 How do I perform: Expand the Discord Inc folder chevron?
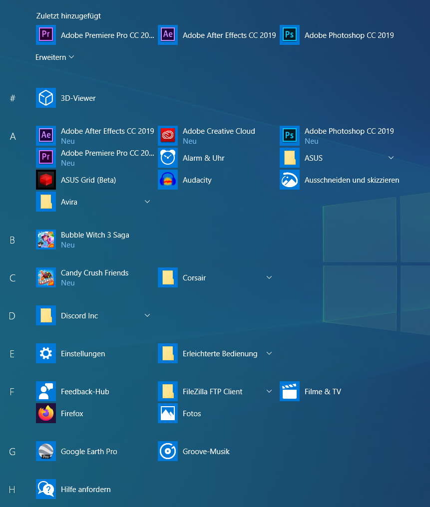(147, 315)
